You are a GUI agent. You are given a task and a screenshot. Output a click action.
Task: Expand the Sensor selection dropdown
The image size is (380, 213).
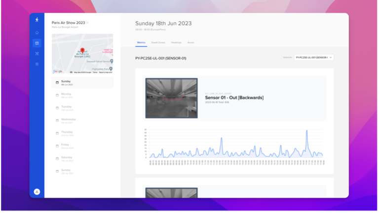(314, 58)
